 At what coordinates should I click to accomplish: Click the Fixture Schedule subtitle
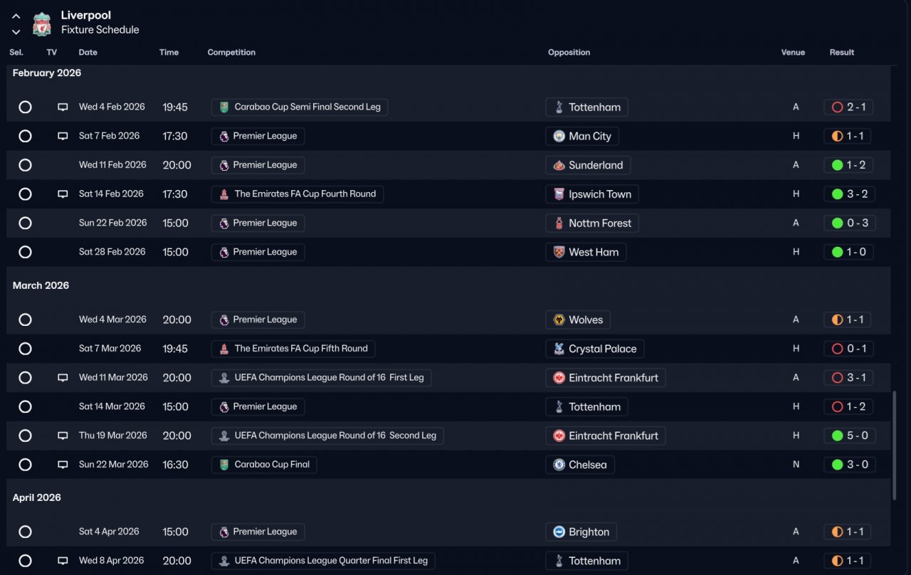coord(100,30)
